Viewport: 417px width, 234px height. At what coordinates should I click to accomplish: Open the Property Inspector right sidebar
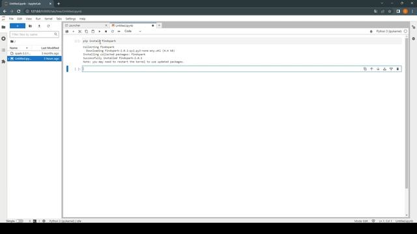(413, 27)
